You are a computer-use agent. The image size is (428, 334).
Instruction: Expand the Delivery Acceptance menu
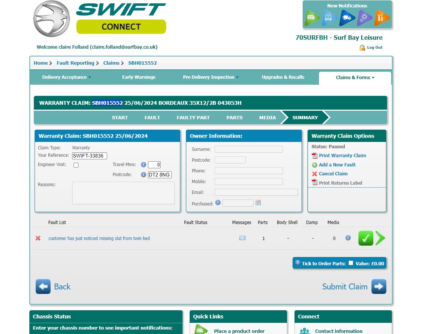[67, 77]
